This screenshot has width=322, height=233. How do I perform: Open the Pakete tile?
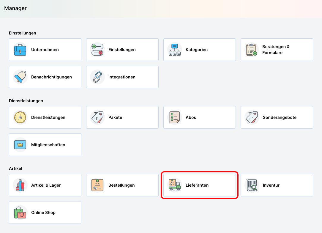click(x=122, y=117)
